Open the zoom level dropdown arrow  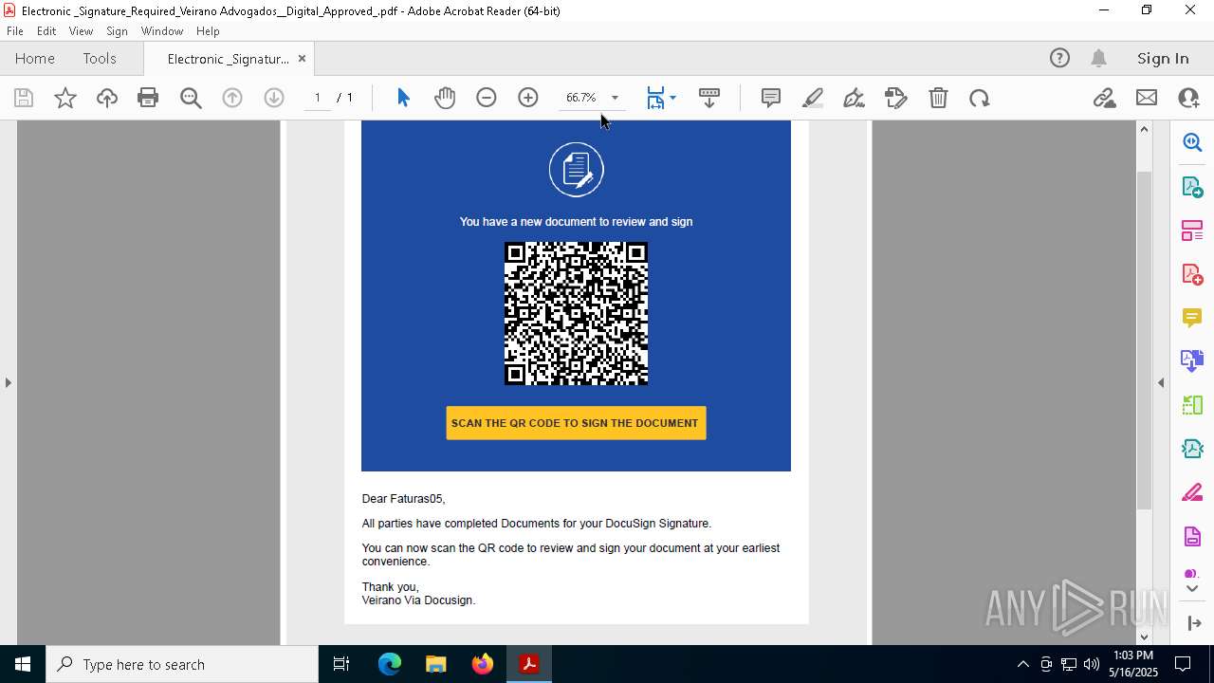(615, 98)
